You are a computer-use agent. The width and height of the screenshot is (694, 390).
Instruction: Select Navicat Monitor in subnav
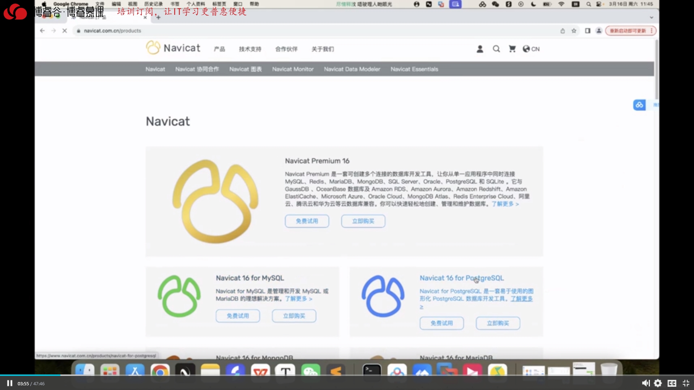(293, 69)
